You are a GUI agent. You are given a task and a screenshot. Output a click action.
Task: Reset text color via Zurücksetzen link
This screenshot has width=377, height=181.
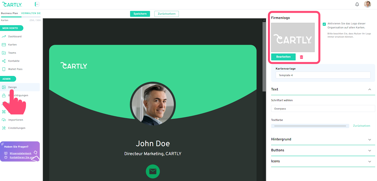(x=361, y=126)
